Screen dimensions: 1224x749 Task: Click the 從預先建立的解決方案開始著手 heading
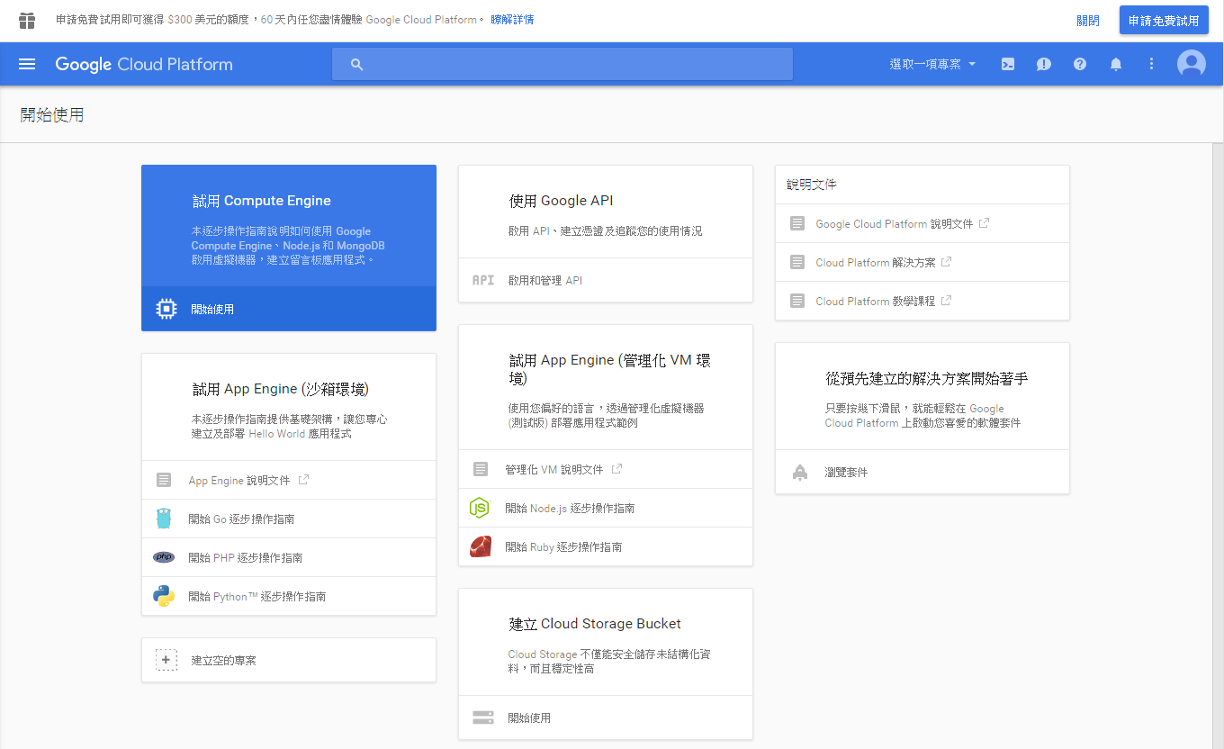point(926,379)
